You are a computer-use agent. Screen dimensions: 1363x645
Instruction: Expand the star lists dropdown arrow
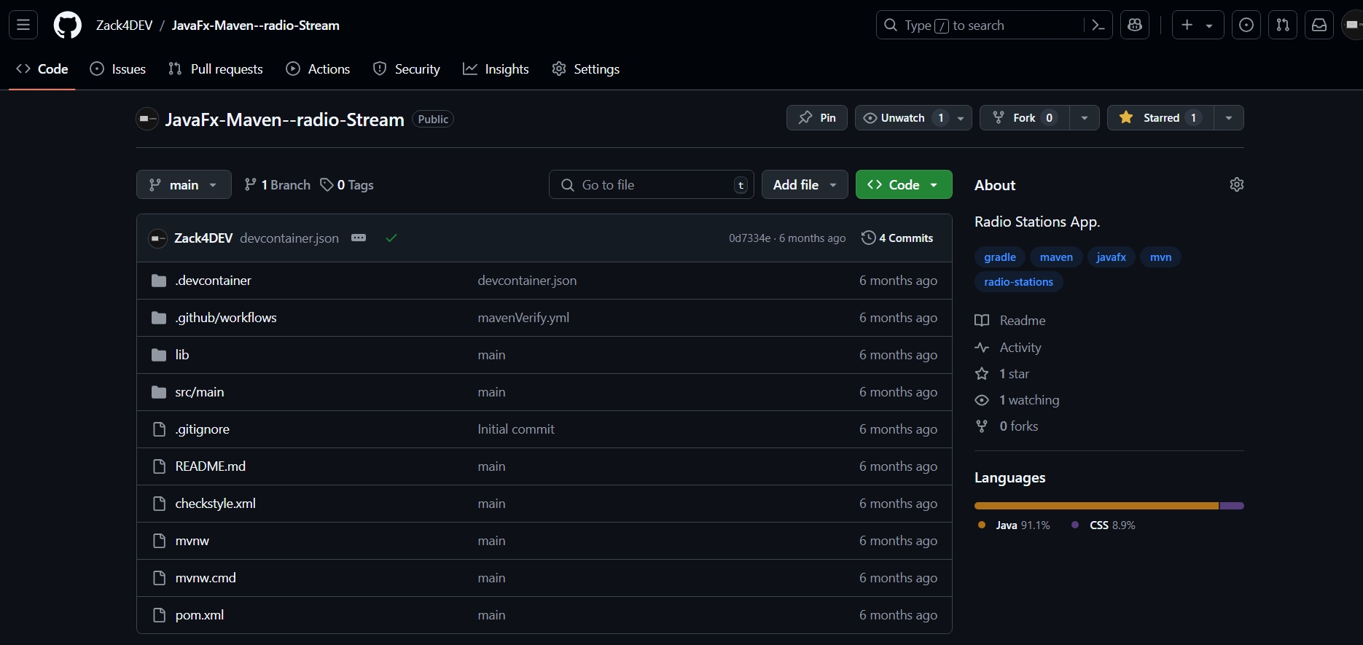click(x=1229, y=117)
